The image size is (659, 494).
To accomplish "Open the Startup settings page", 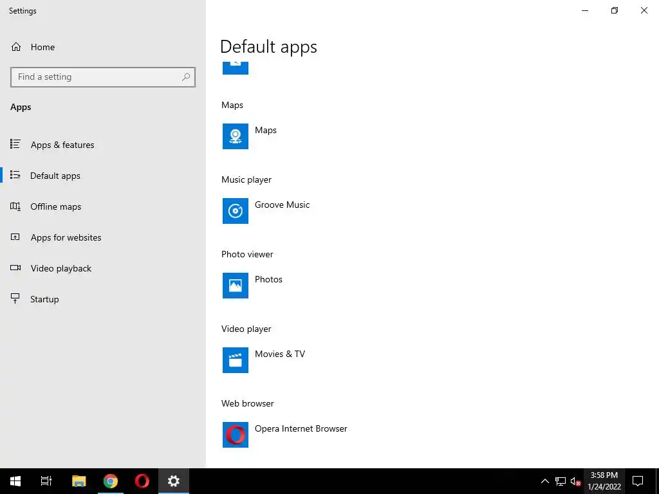I will click(x=103, y=299).
